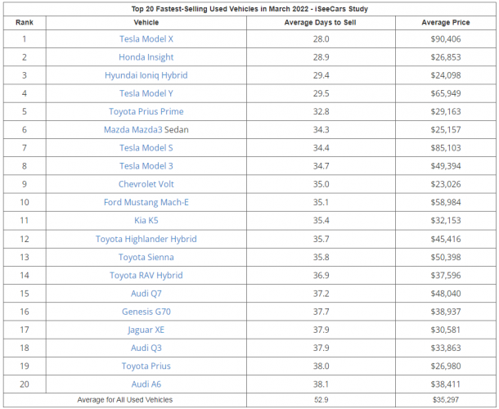Select the Tesla Model Y link

146,93
